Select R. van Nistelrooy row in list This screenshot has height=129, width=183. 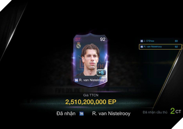160,47
